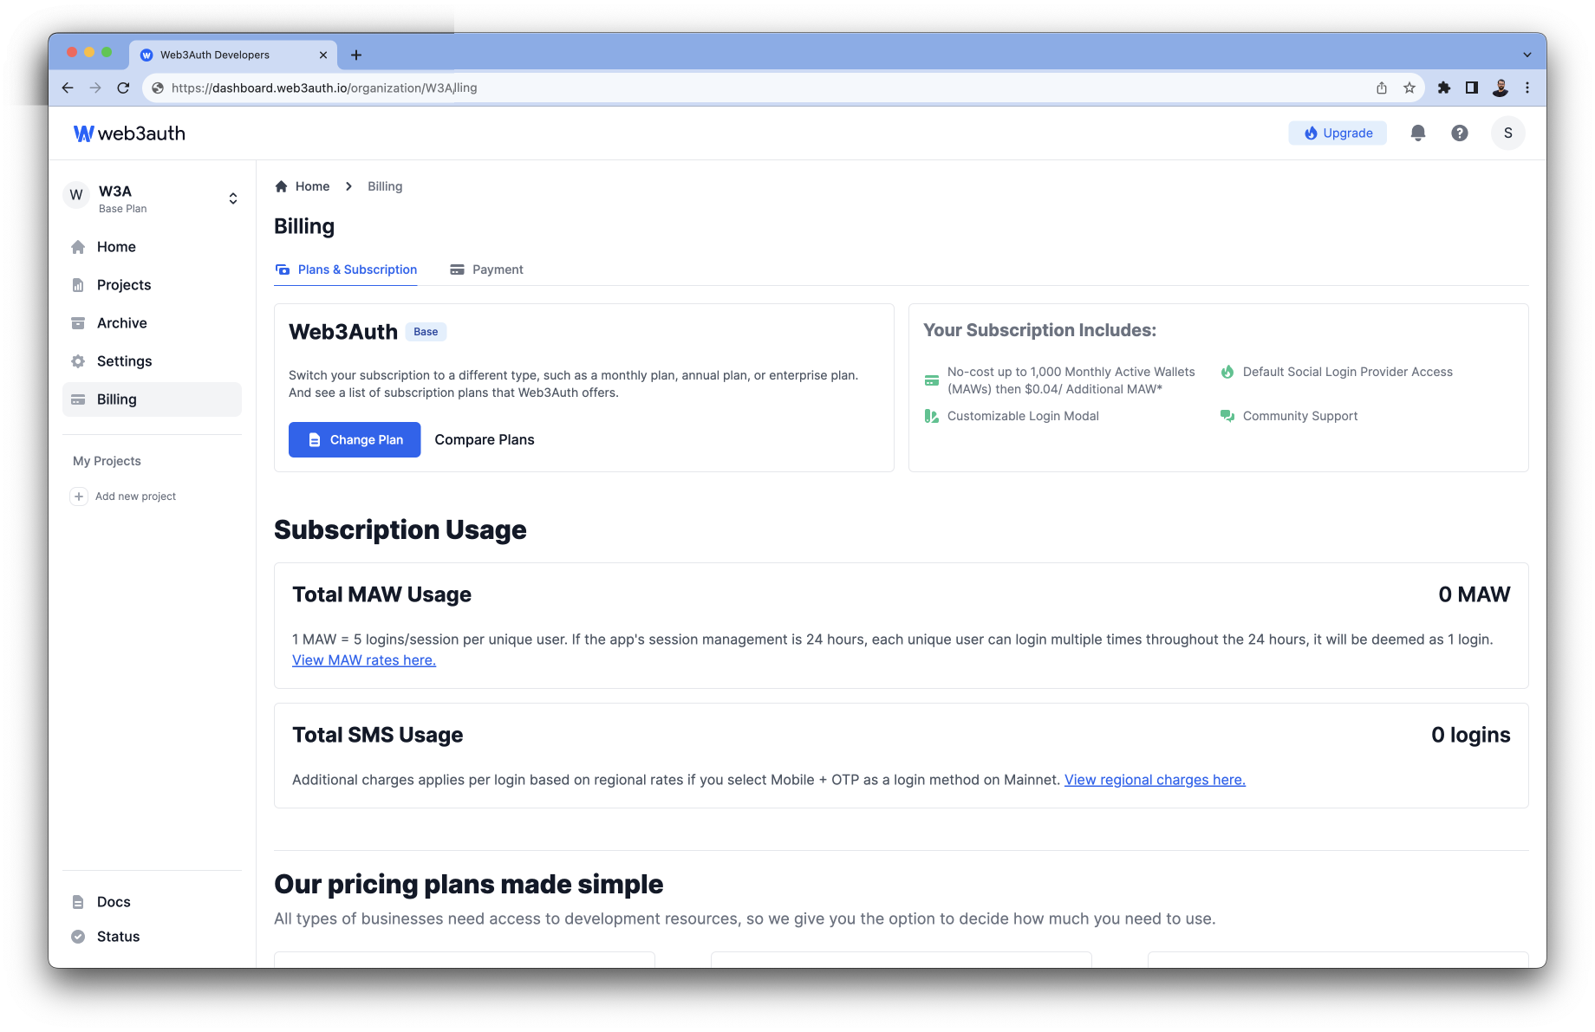The width and height of the screenshot is (1595, 1032).
Task: Switch to the Payment tab
Action: click(x=486, y=269)
